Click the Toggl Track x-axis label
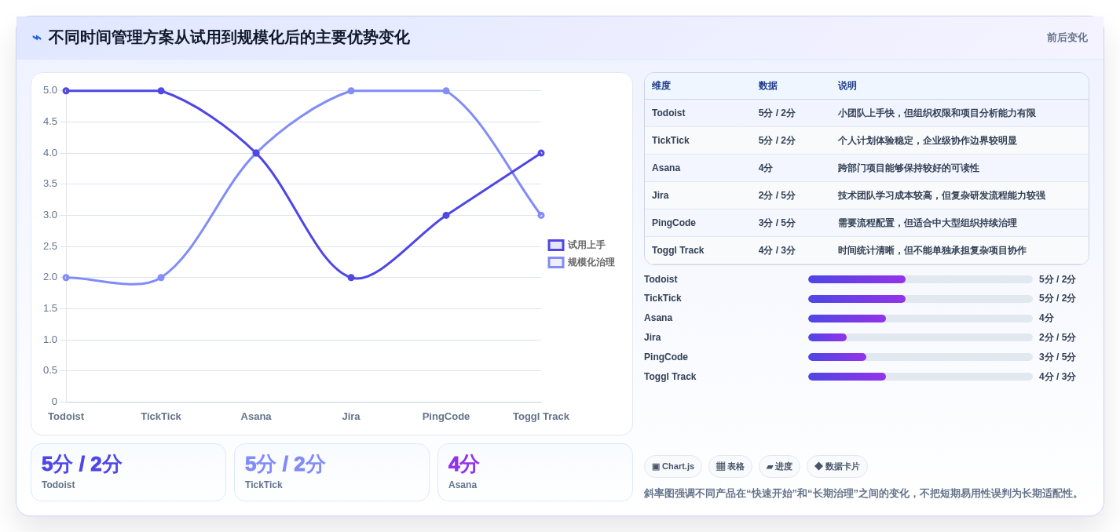The width and height of the screenshot is (1120, 532). [x=541, y=417]
